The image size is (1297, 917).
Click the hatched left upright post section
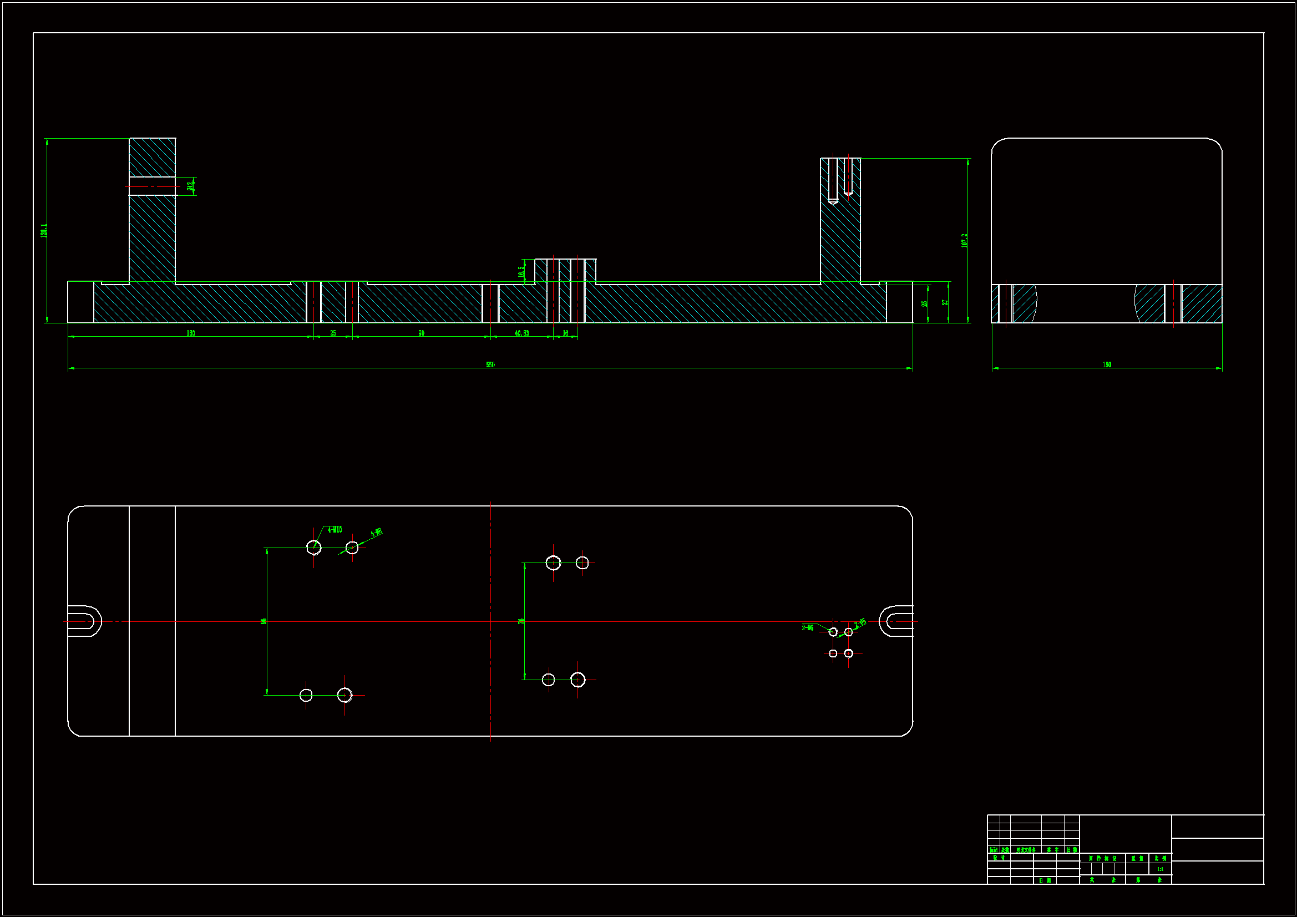[152, 237]
